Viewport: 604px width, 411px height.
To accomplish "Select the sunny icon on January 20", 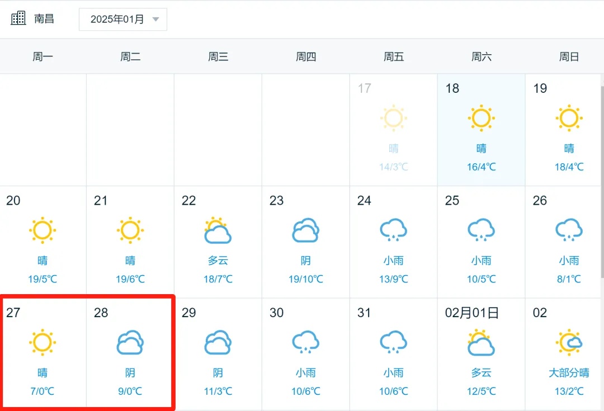I will (43, 230).
